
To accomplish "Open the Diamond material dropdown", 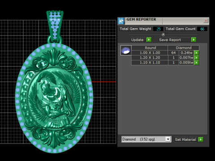I will point(168,139).
